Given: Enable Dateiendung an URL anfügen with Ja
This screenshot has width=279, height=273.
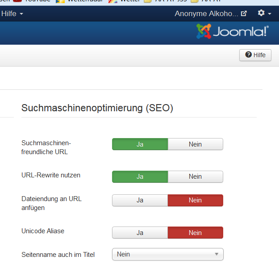Looking at the screenshot, I should [140, 200].
